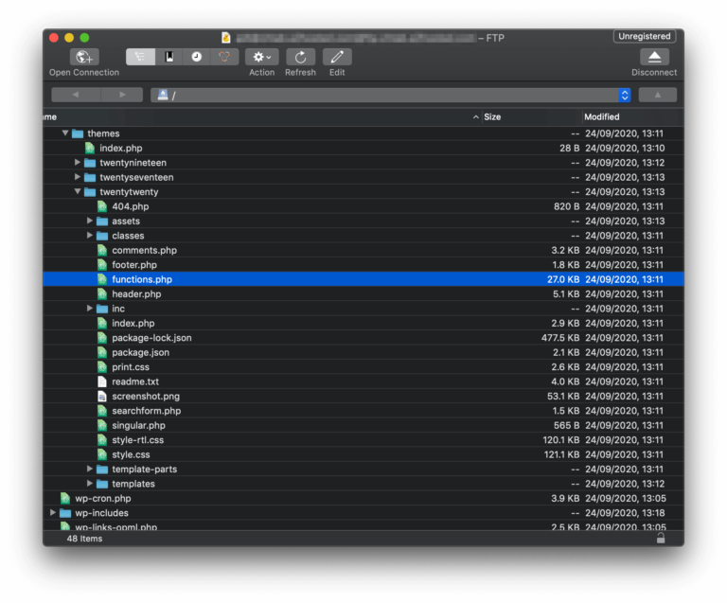This screenshot has width=727, height=603.
Task: Expand the template-parts folder
Action: [90, 470]
